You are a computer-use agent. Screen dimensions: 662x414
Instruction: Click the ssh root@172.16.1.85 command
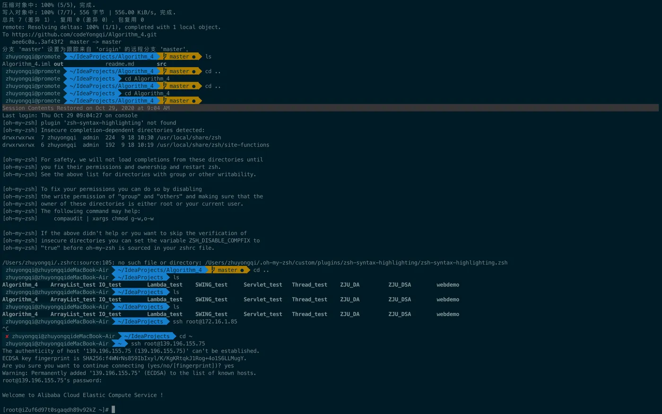[x=205, y=322]
